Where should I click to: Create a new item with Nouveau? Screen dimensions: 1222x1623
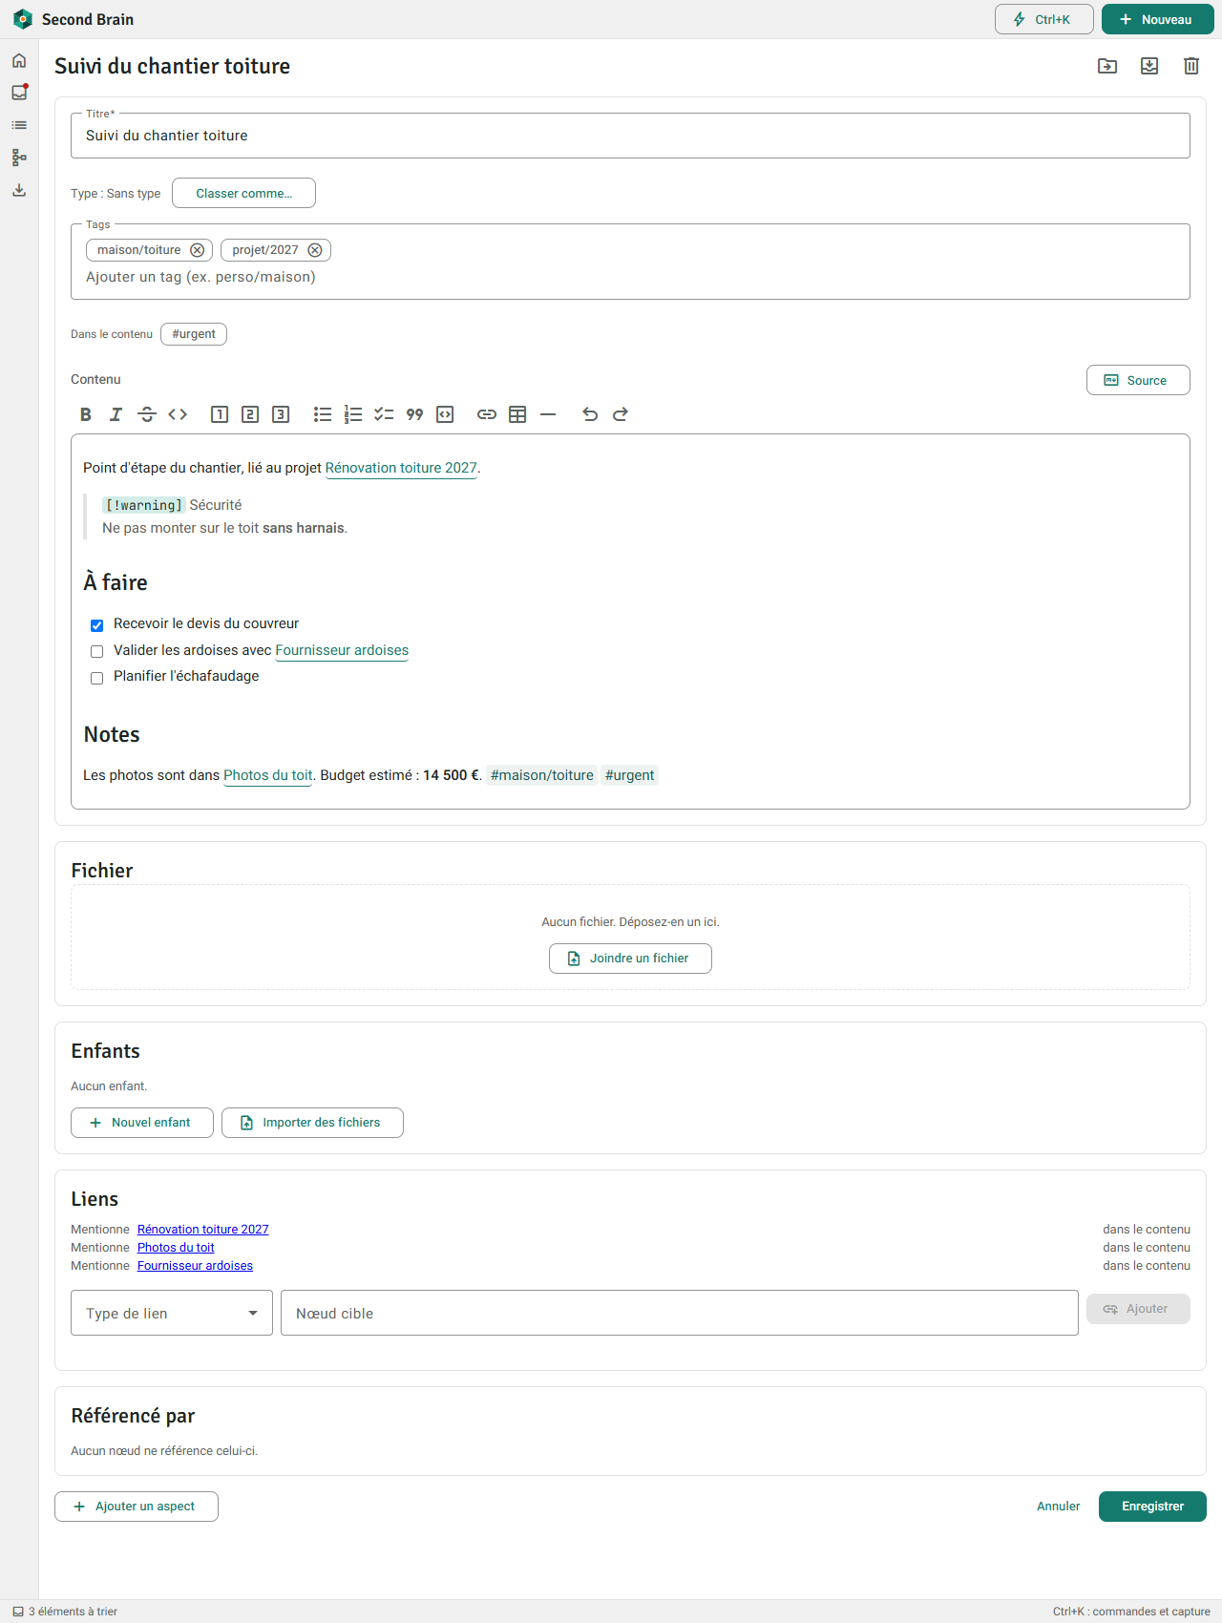click(1158, 19)
